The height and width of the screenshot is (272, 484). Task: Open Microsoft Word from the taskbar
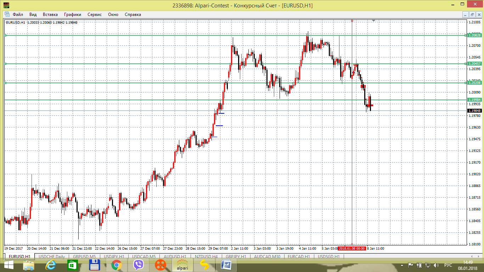click(x=226, y=265)
